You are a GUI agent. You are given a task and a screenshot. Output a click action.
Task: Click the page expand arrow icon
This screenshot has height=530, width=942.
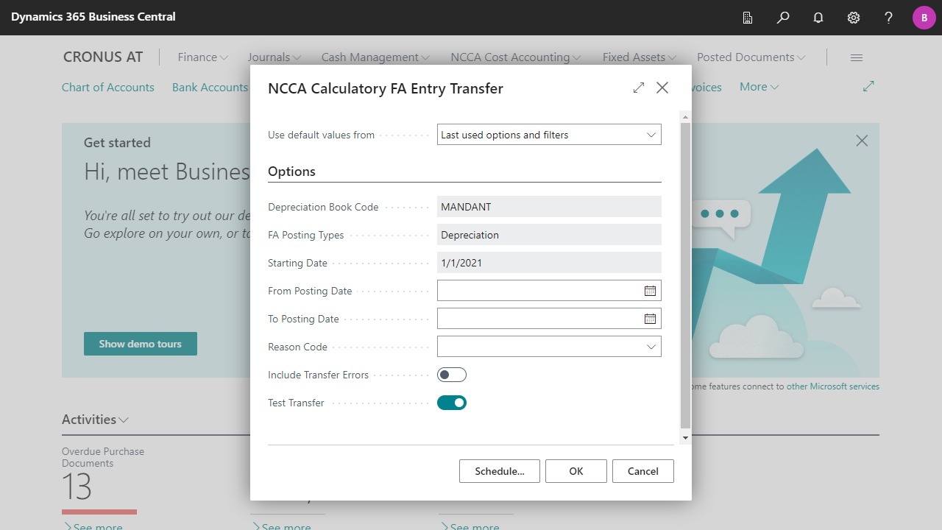868,87
